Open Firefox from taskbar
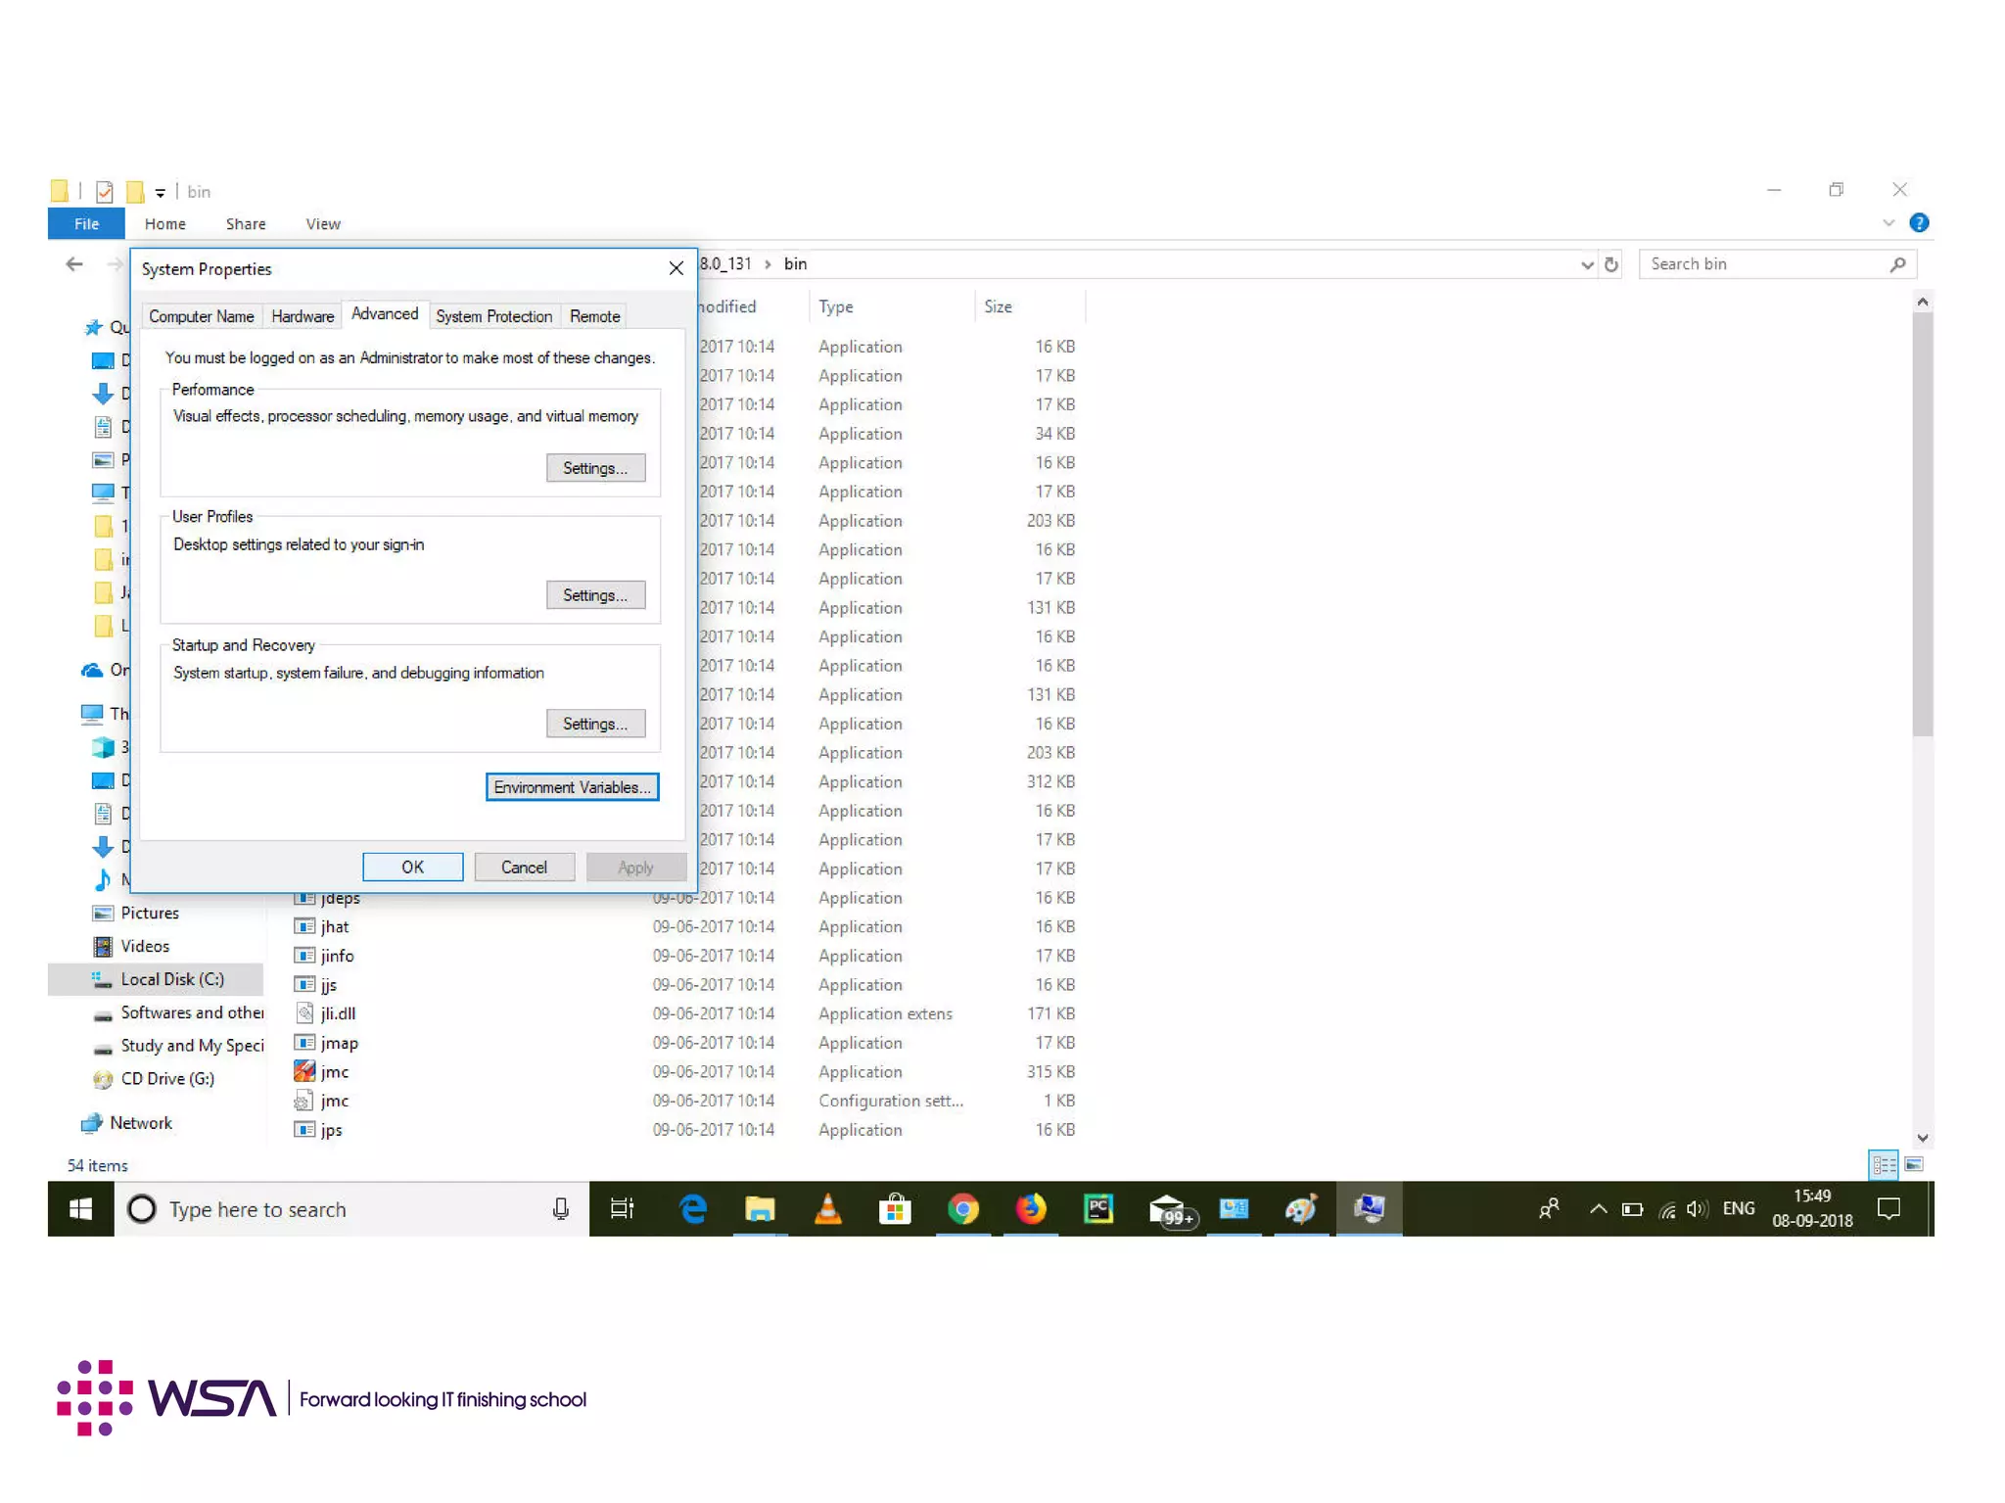This screenshot has height=1503, width=2005. tap(1030, 1210)
